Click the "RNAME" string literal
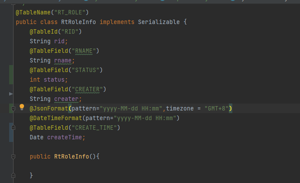The height and width of the screenshot is (183, 300). [x=84, y=51]
